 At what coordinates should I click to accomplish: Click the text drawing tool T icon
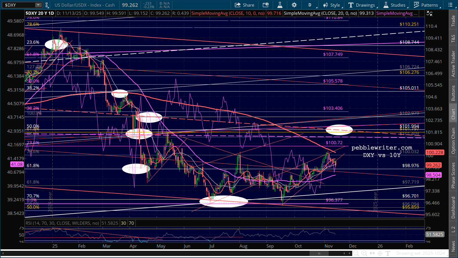tap(388, 253)
